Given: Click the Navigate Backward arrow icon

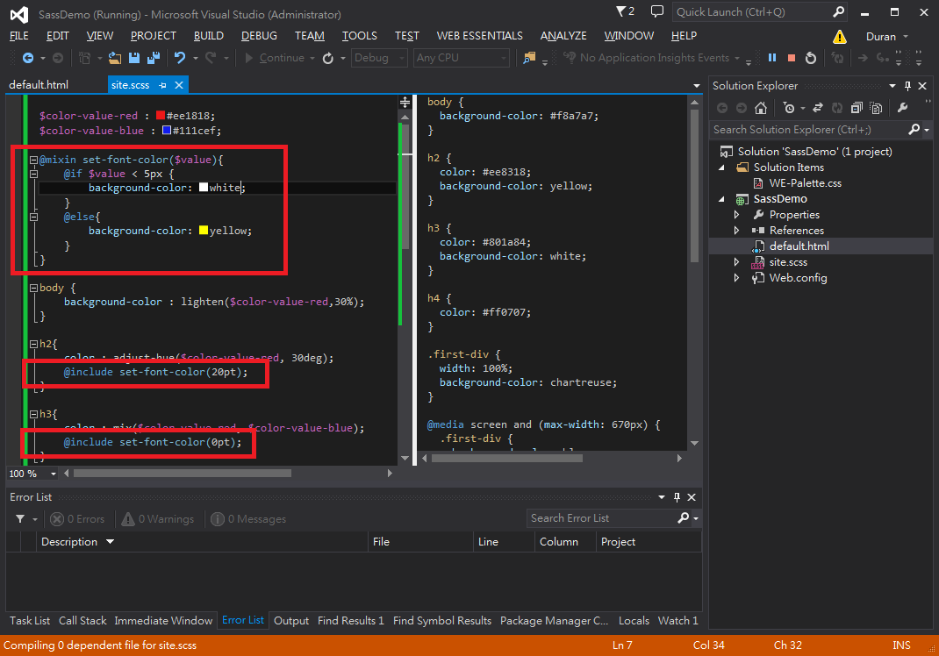Looking at the screenshot, I should click(x=27, y=58).
